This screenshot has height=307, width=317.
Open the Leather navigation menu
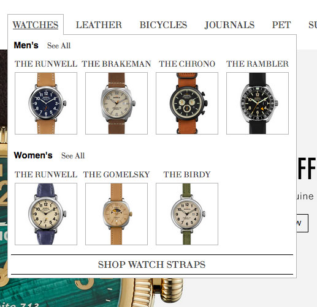pyautogui.click(x=99, y=25)
